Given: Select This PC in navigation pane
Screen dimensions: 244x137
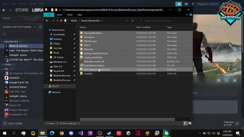Looking at the screenshot, I should [x=55, y=86].
